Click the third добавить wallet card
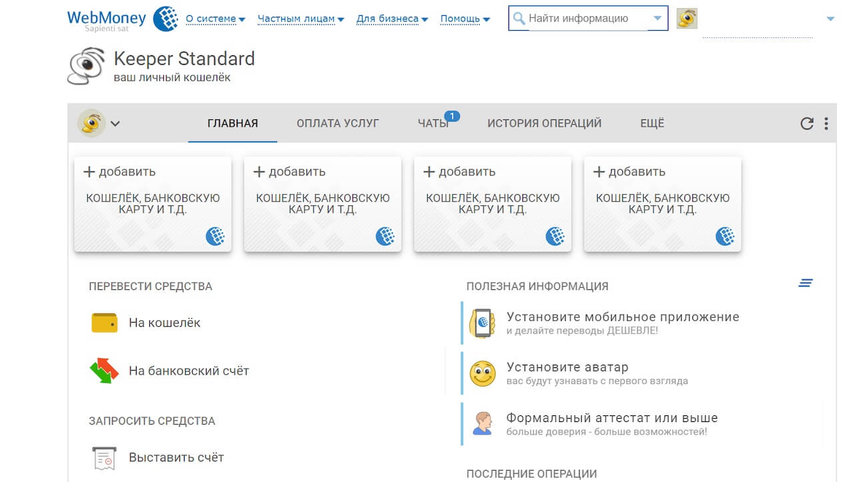The image size is (853, 482). click(x=492, y=204)
